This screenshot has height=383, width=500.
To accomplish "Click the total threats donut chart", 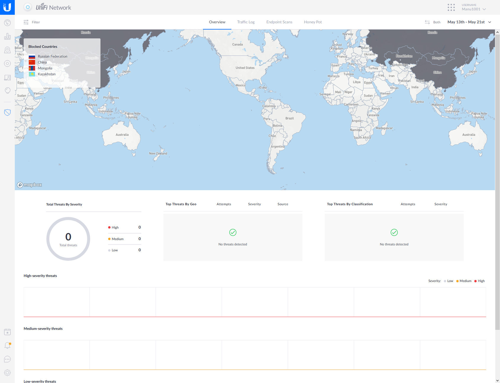I will (x=68, y=239).
